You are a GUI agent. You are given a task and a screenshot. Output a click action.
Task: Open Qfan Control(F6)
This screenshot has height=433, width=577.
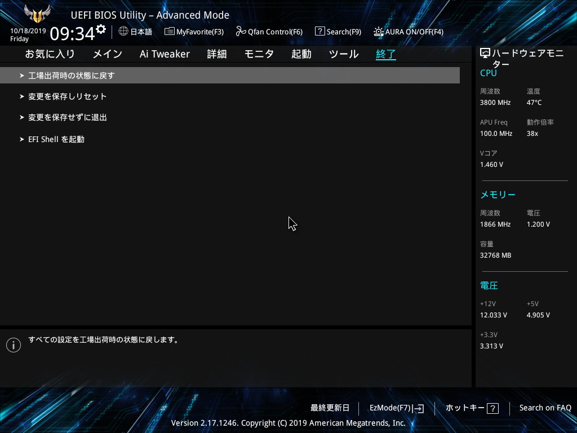[275, 32]
